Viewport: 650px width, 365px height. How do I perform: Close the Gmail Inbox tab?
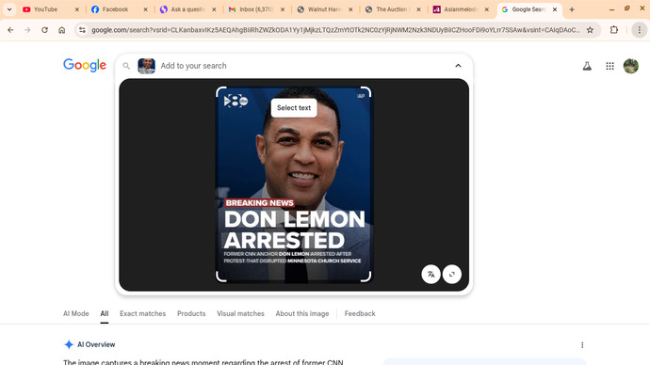click(x=283, y=9)
